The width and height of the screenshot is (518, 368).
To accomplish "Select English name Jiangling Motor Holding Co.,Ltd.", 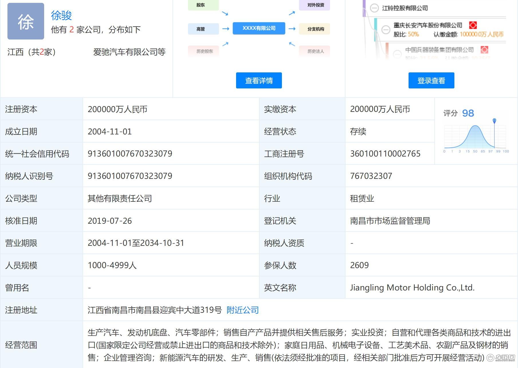I will tap(412, 288).
